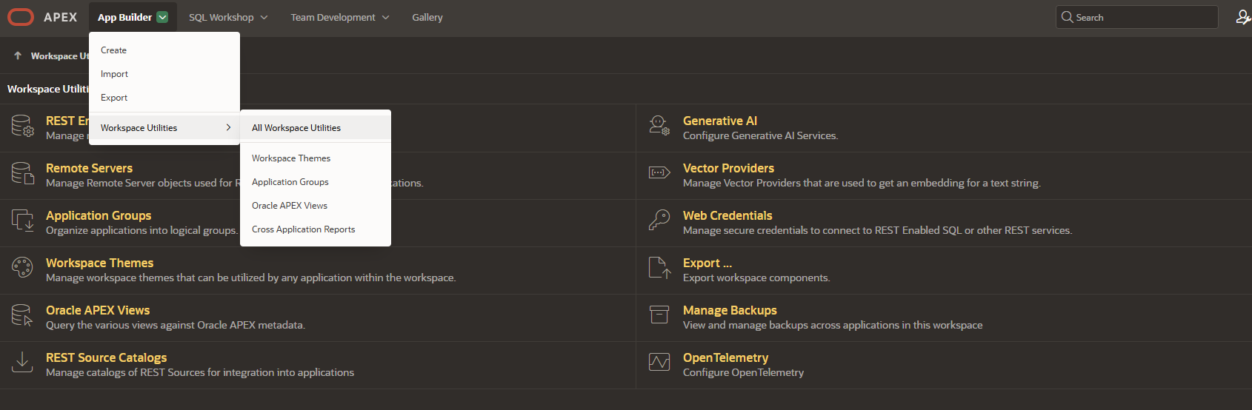Click the Workspace Themes palette icon
The image size is (1252, 410).
click(22, 267)
